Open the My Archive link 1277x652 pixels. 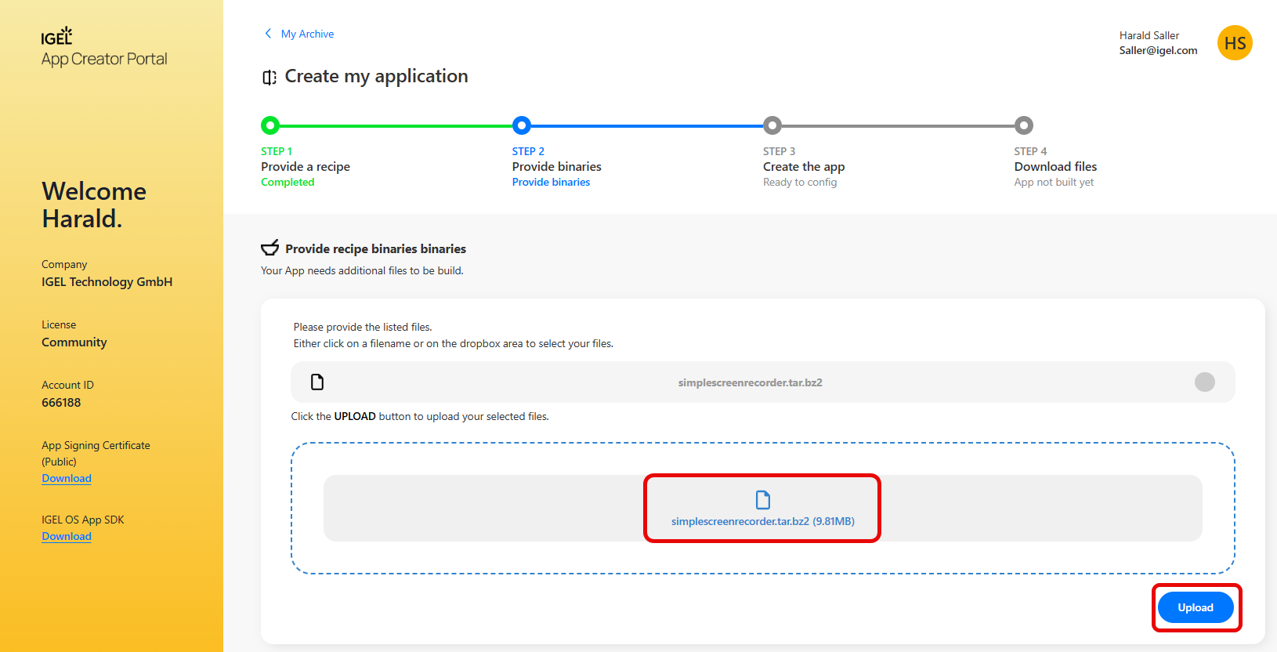point(307,34)
